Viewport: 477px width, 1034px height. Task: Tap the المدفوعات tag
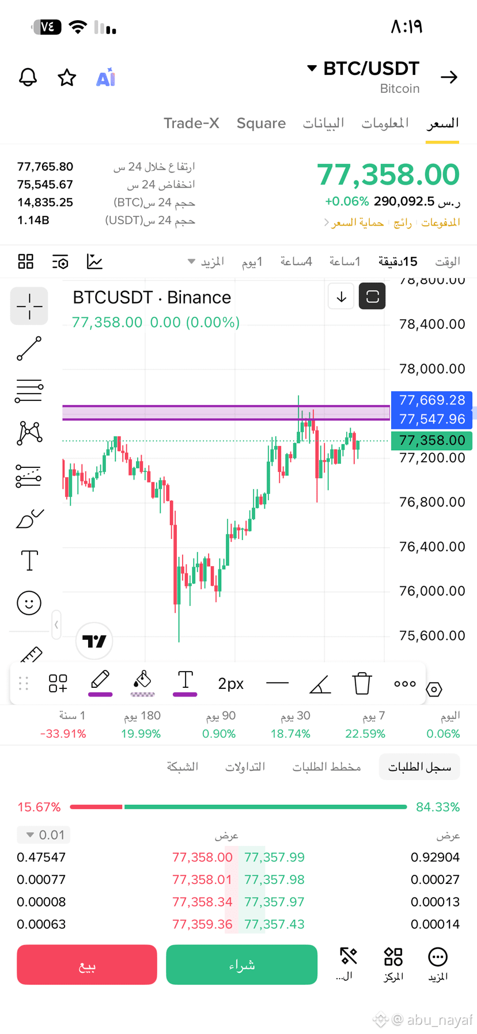point(441,223)
